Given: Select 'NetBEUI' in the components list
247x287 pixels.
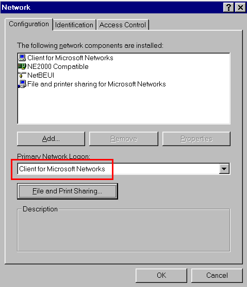Looking at the screenshot, I should 41,75.
